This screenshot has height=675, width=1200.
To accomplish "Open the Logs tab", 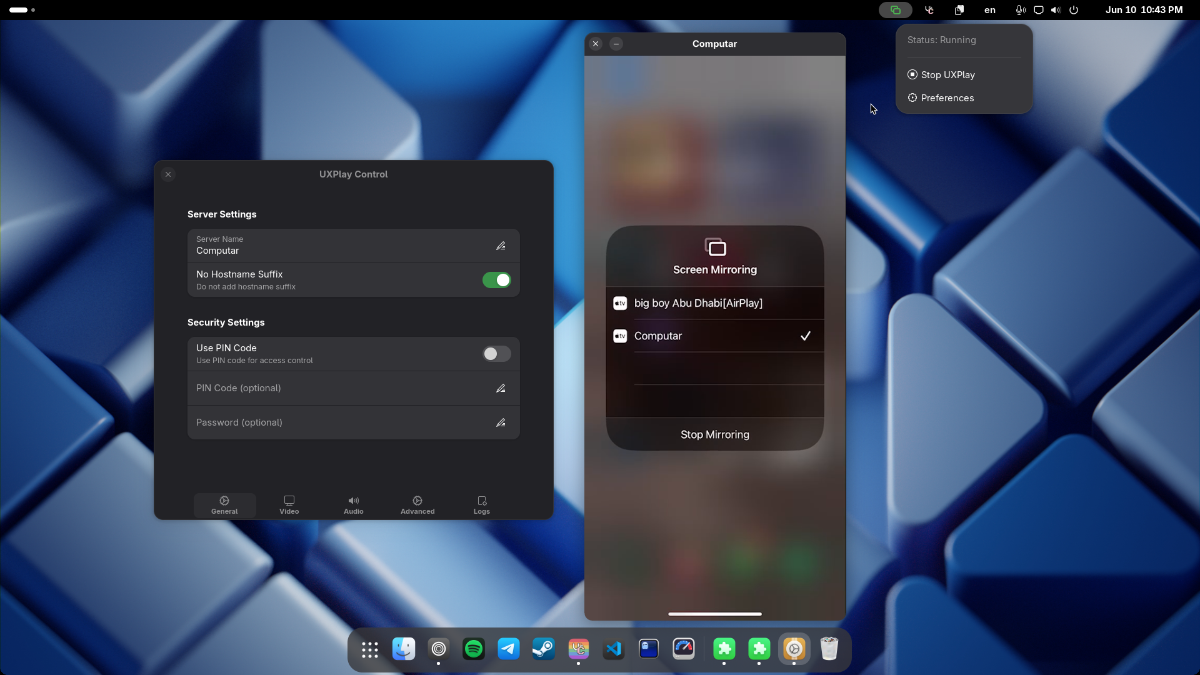I will point(482,506).
